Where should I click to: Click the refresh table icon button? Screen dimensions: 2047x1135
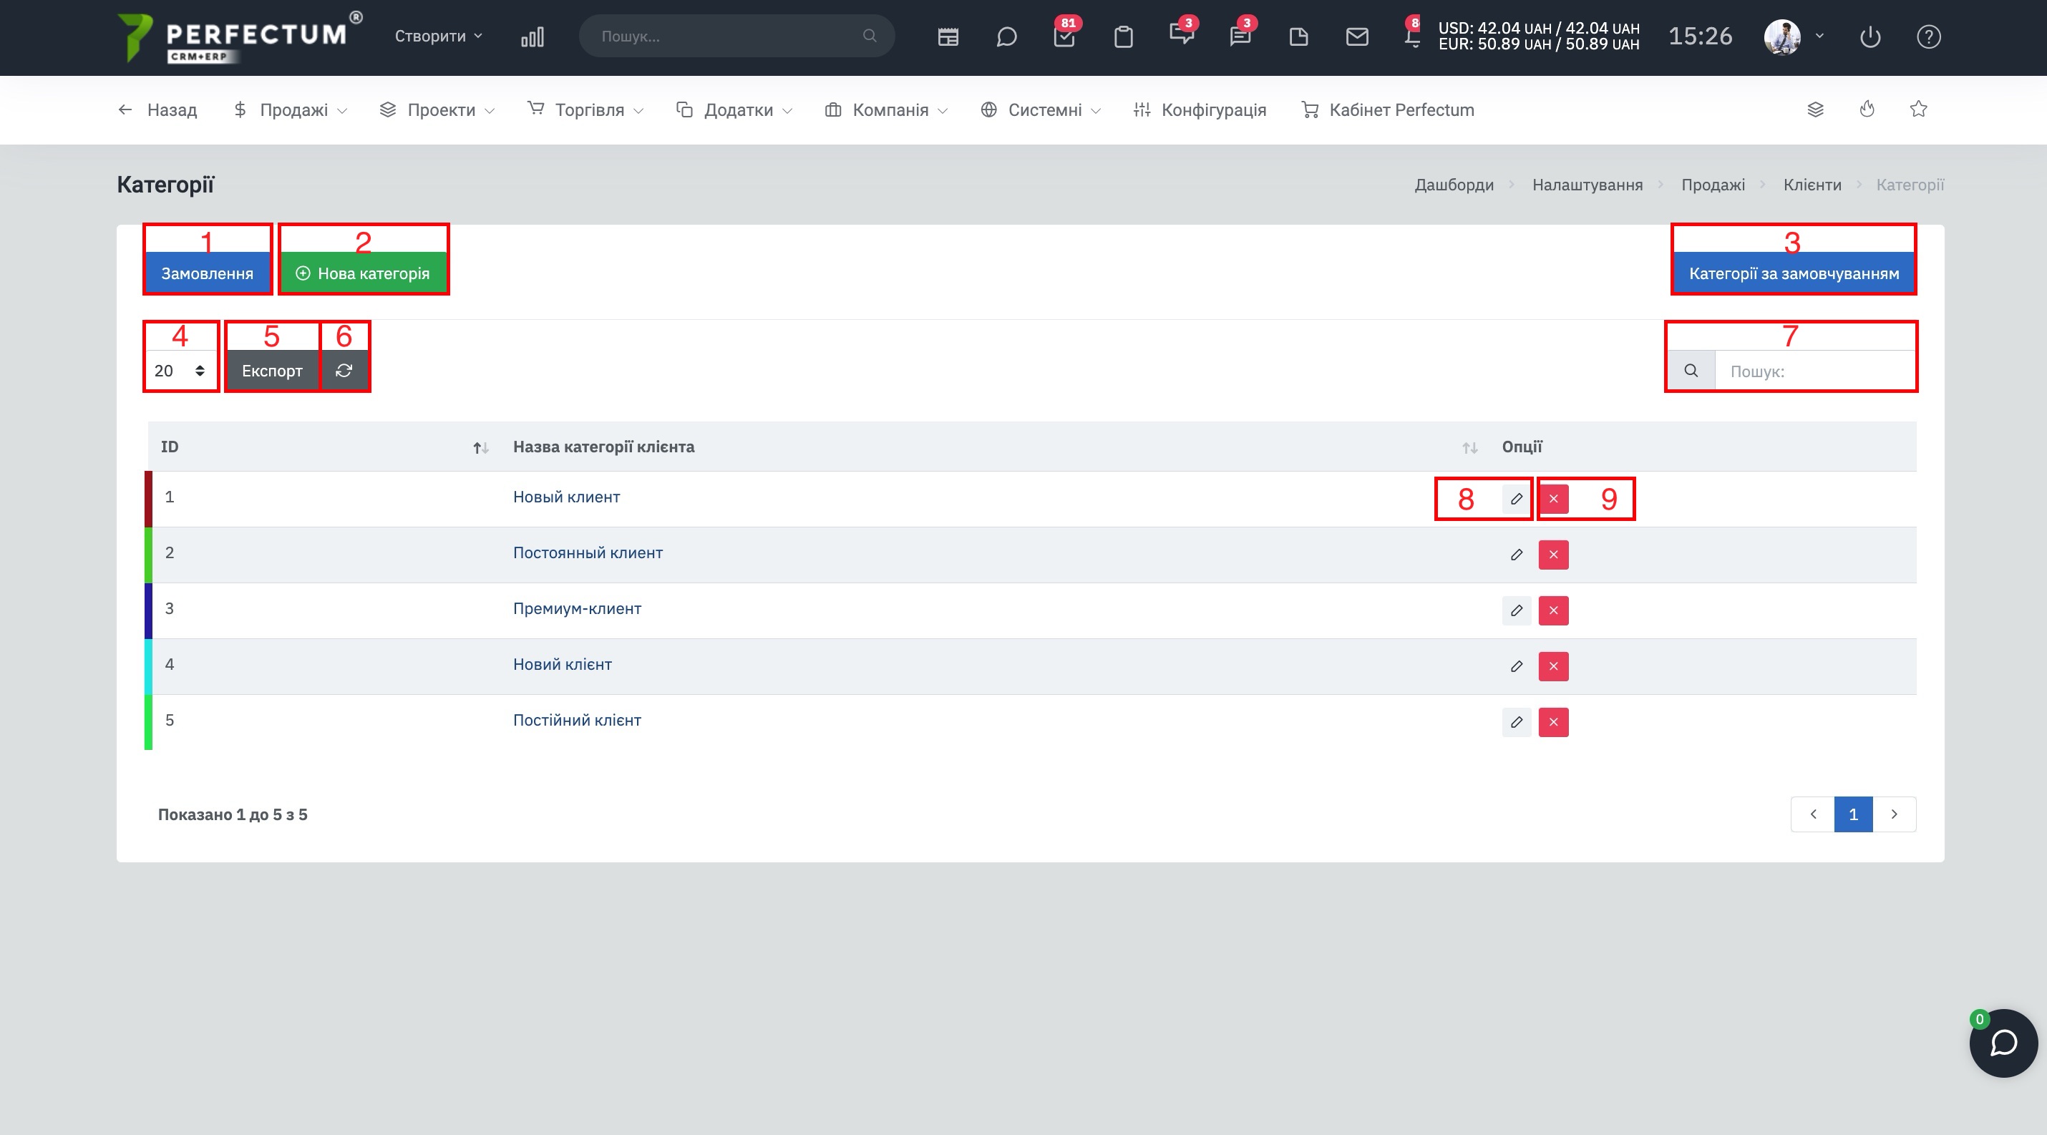pos(344,370)
